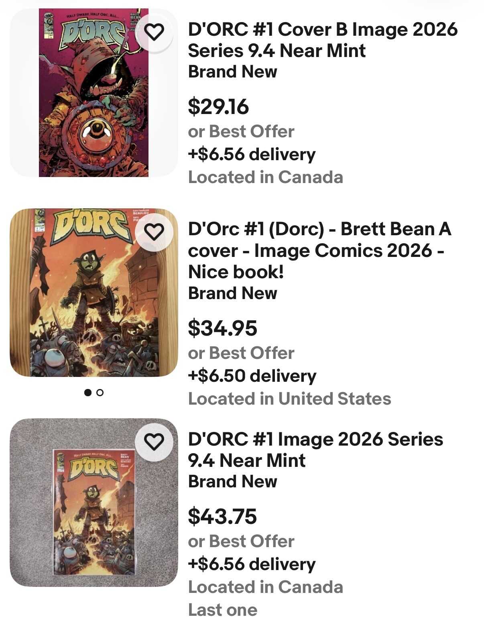The height and width of the screenshot is (617, 484).
Task: Open the D'ORC #1 Image 2026 Series title
Action: pos(315,450)
